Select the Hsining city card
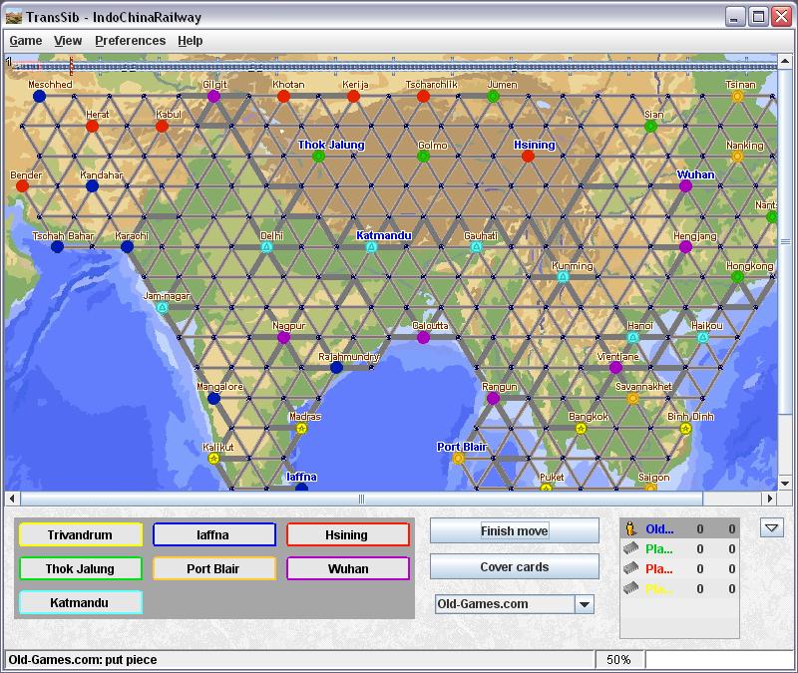 point(347,534)
